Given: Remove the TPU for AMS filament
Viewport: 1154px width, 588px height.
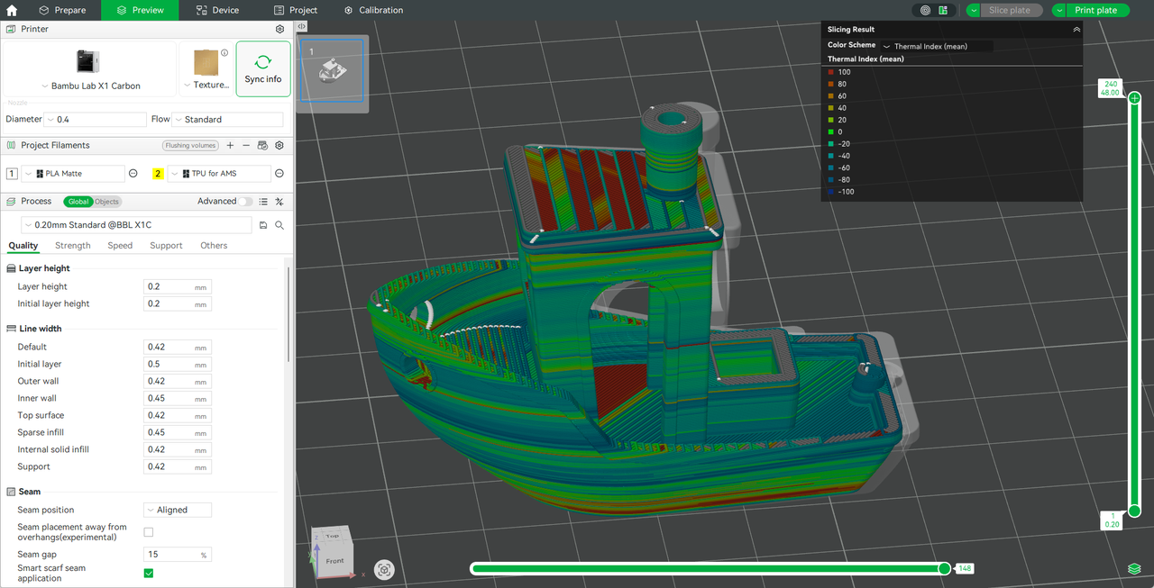Looking at the screenshot, I should pyautogui.click(x=279, y=174).
